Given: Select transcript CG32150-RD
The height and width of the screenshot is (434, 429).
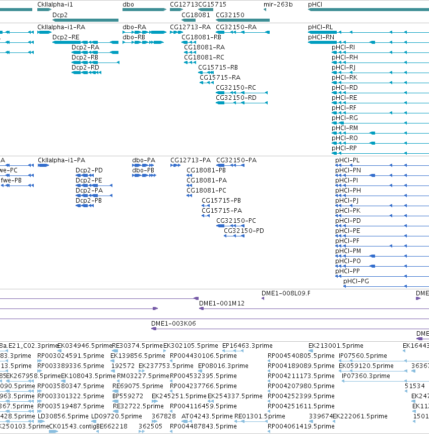Looking at the screenshot, I should click(x=236, y=98).
